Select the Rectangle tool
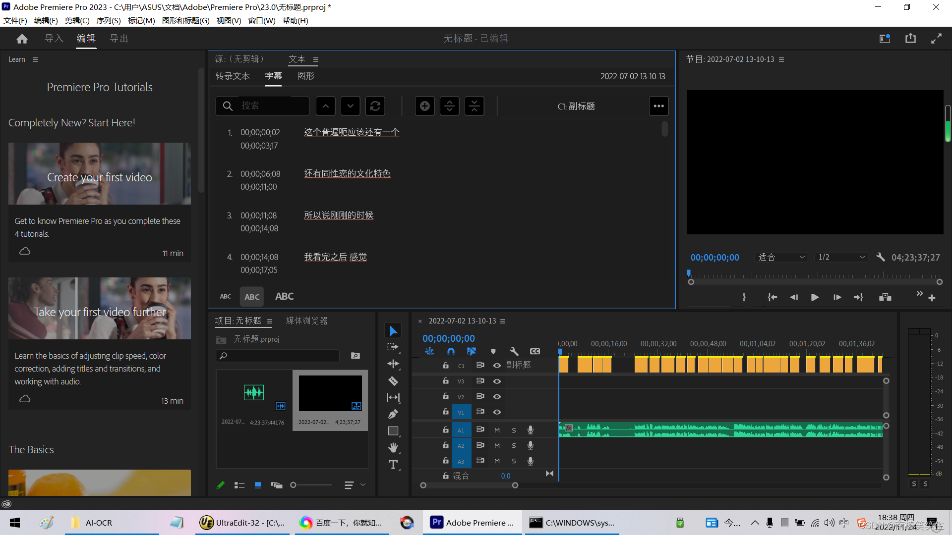The image size is (952, 535). click(393, 431)
